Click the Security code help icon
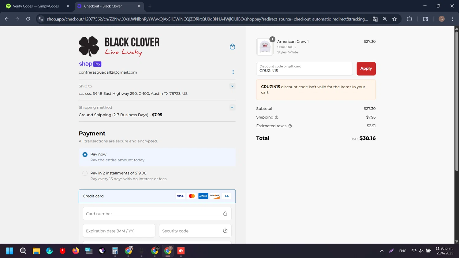Image resolution: width=459 pixels, height=258 pixels. coord(225,231)
